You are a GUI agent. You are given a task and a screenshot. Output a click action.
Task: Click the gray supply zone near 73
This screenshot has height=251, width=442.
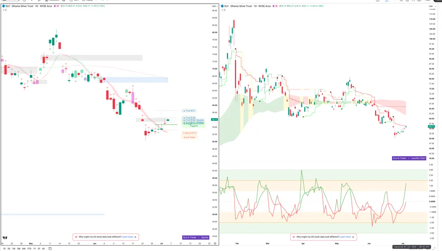[x=91, y=58]
